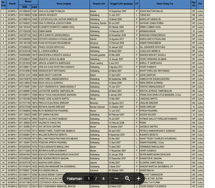Select PANDU JOSE ALANDTA NAPITU

[54, 99]
